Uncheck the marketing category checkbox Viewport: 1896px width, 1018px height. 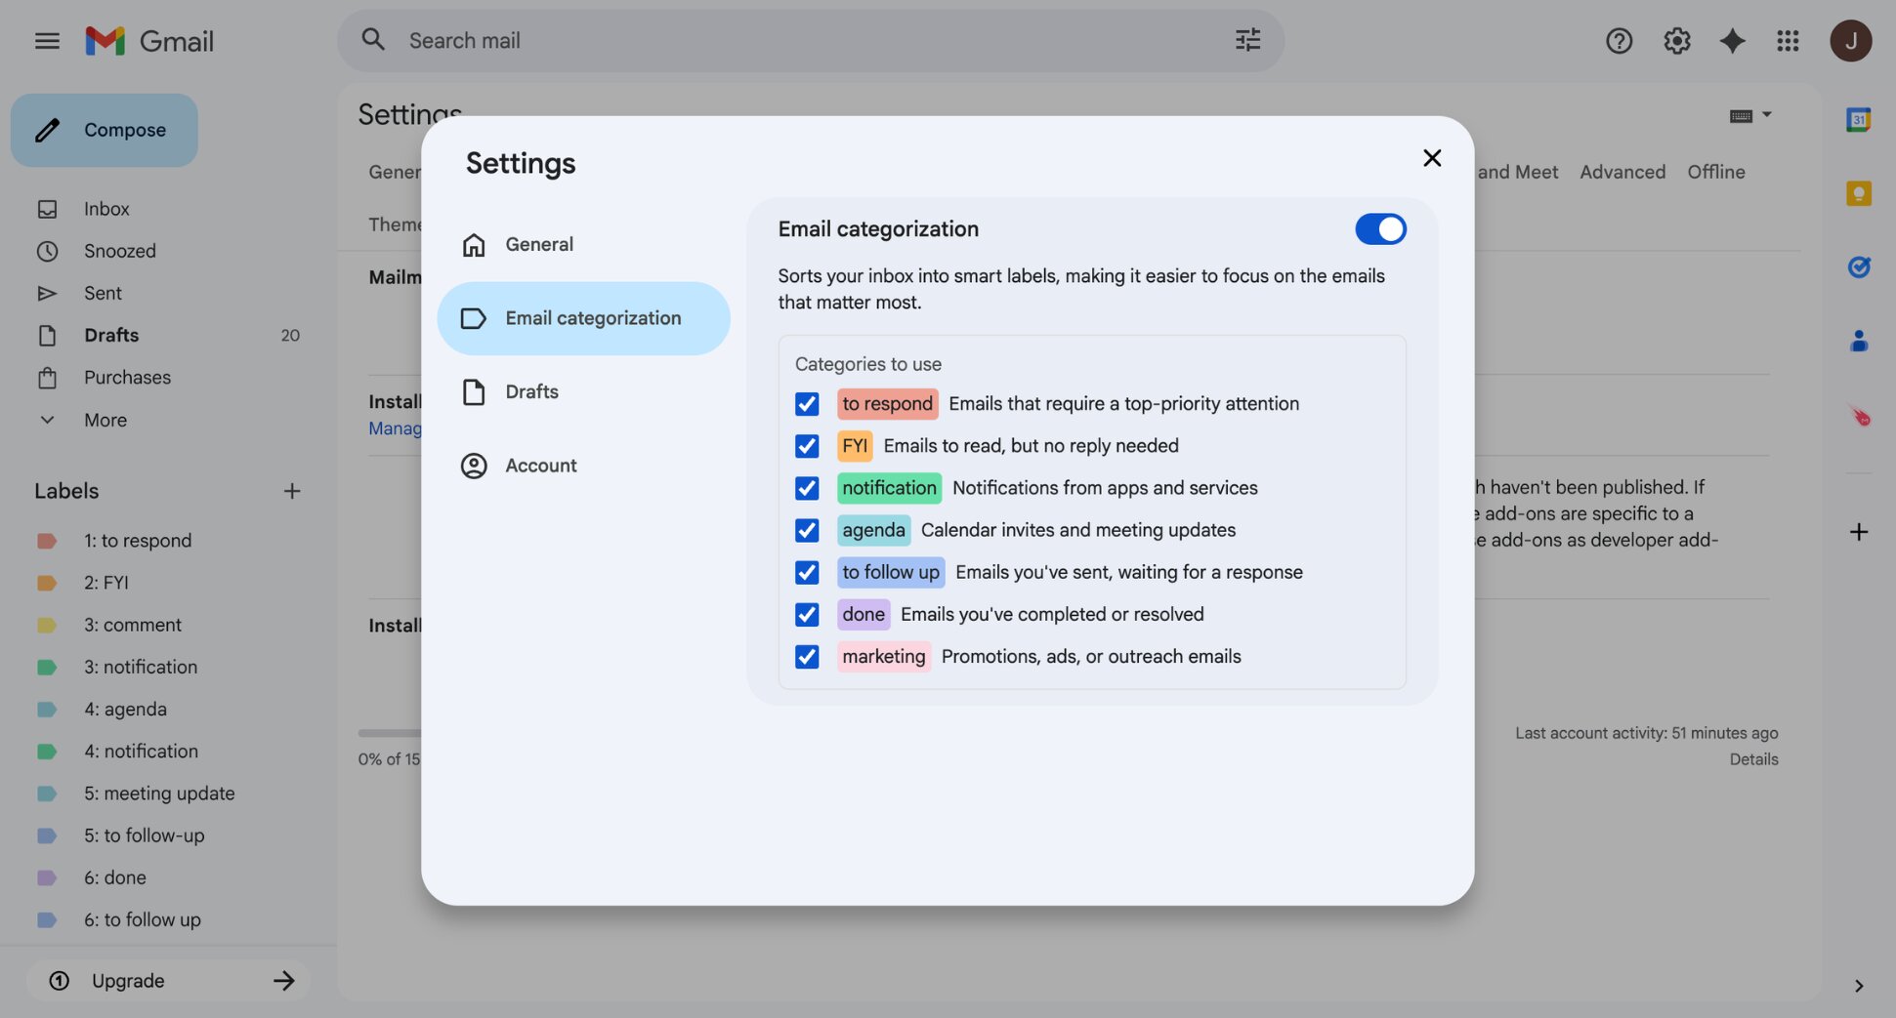tap(806, 657)
